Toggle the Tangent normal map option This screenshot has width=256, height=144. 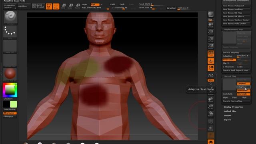pyautogui.click(x=244, y=84)
